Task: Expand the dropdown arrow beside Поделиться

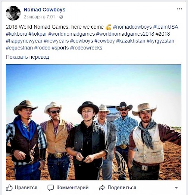Action: (176, 188)
